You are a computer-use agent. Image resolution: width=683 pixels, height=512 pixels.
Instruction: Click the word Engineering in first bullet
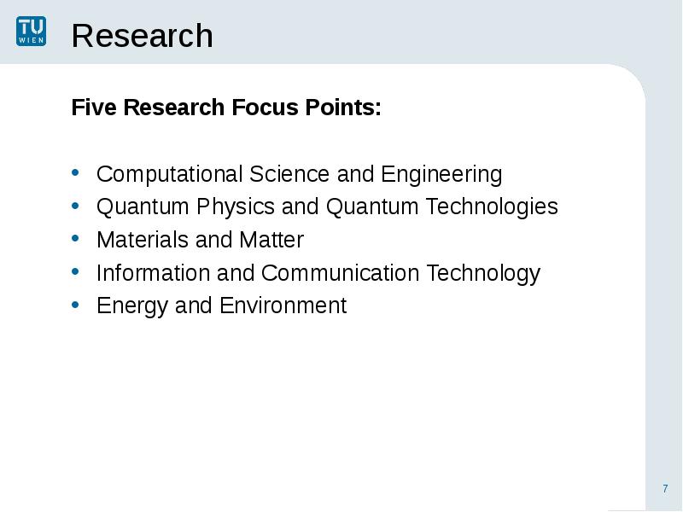441,175
